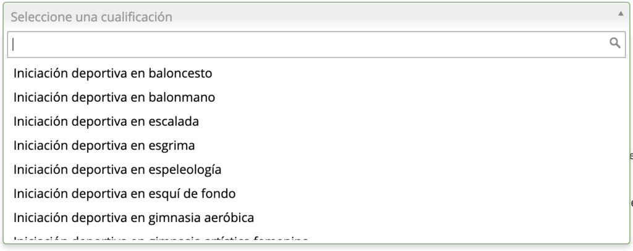Pick 'Iniciación deportiva en escalada'
This screenshot has width=633, height=251.
[x=106, y=121]
